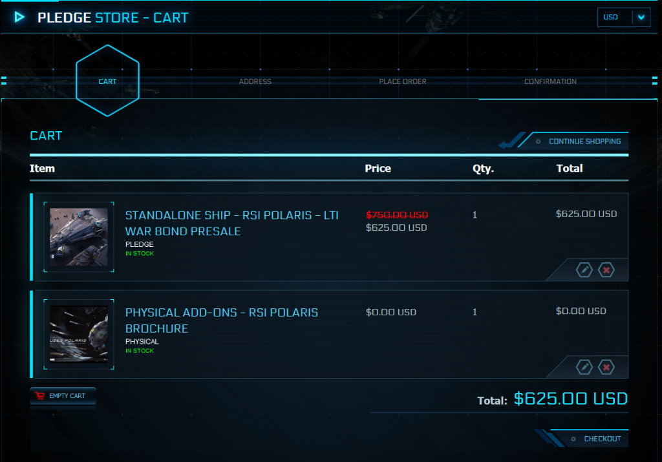Select the Cart hexagon step

(x=108, y=81)
